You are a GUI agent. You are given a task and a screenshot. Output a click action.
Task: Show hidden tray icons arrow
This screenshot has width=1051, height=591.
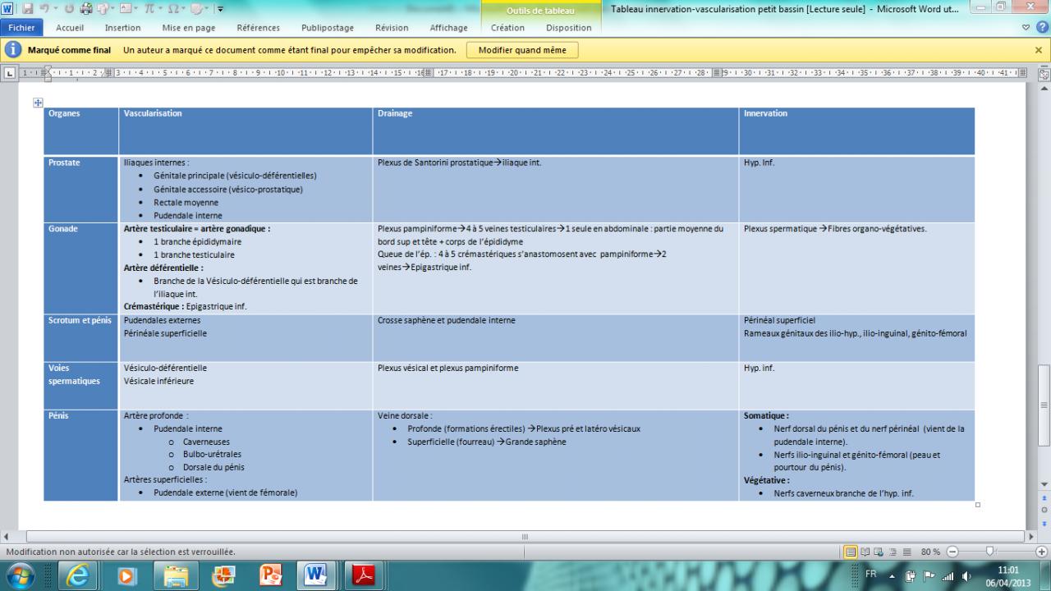893,575
